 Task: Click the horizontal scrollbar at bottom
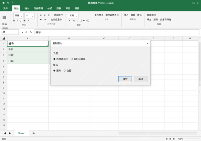click(x=158, y=133)
